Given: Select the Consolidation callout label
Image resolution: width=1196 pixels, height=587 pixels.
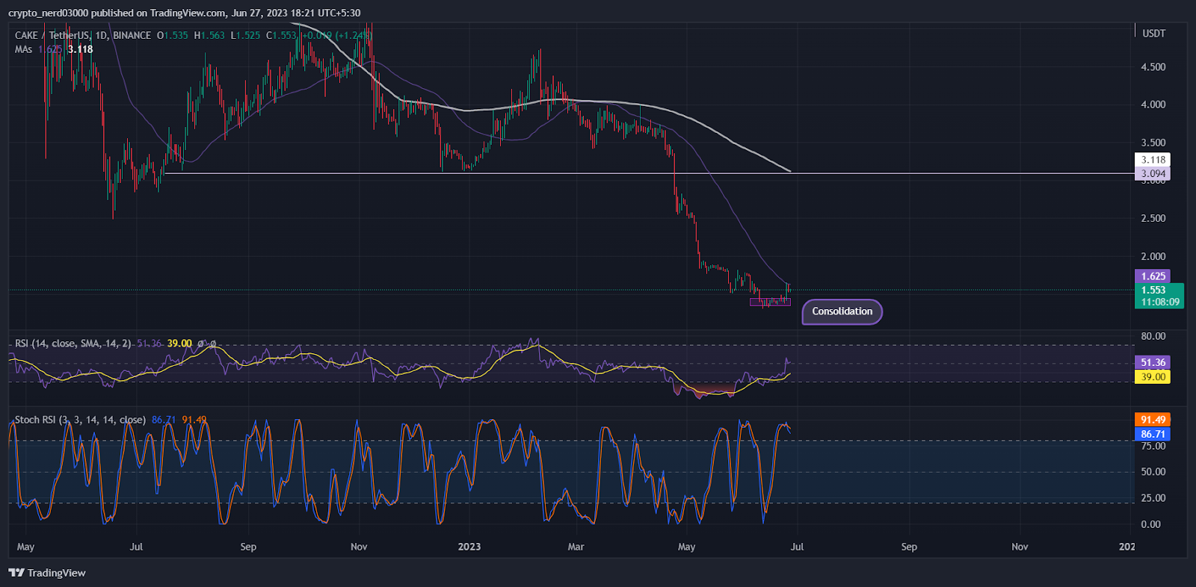Looking at the screenshot, I should (x=842, y=311).
